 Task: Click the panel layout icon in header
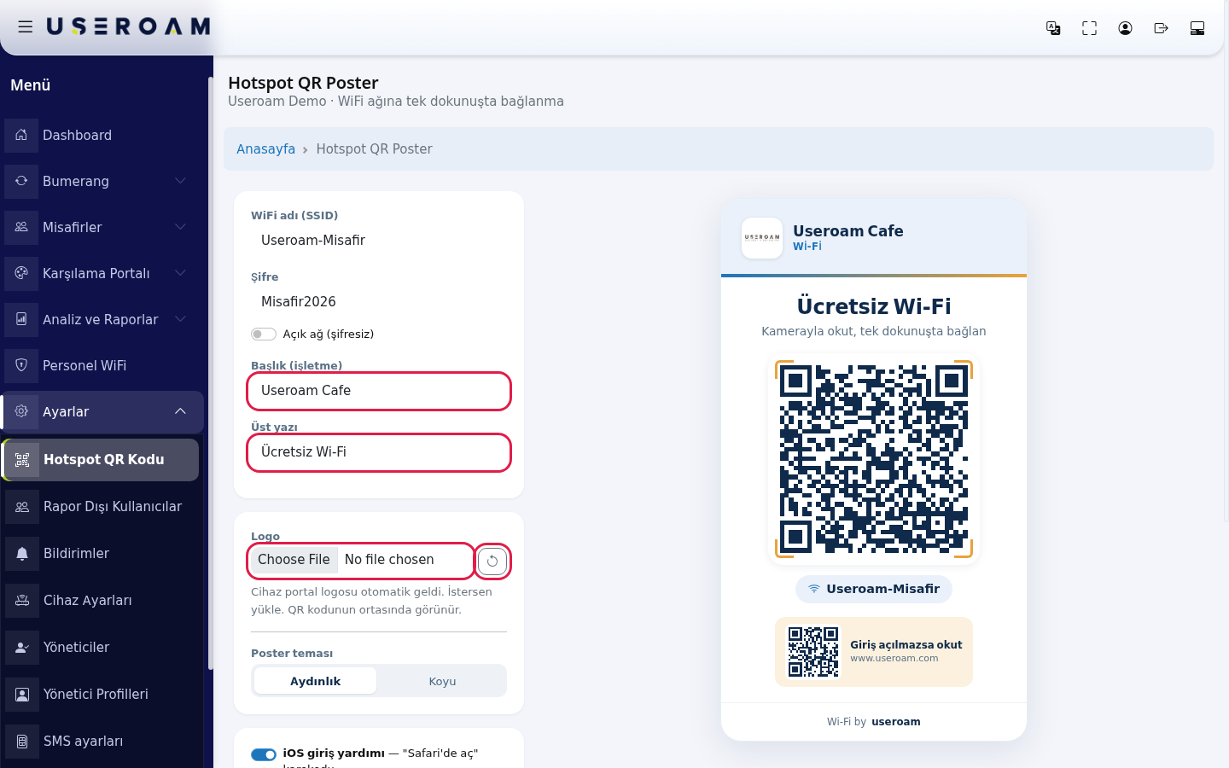(x=1197, y=28)
